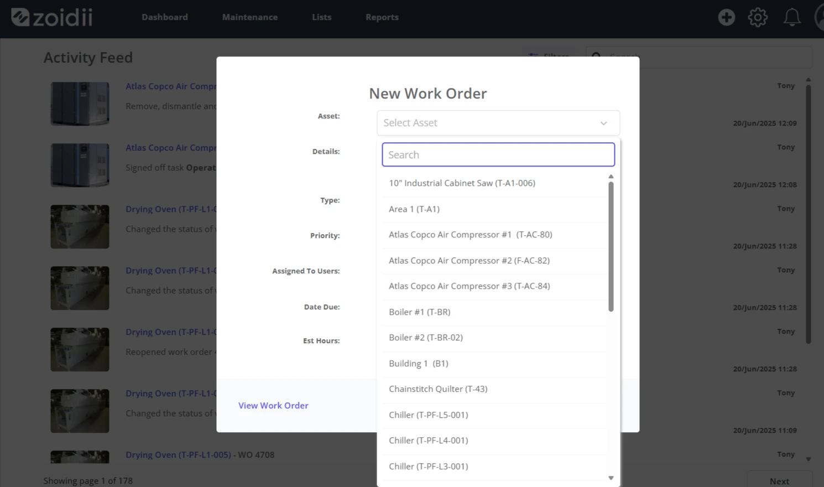The image size is (824, 487).
Task: Open the View Work Order link
Action: pyautogui.click(x=273, y=406)
